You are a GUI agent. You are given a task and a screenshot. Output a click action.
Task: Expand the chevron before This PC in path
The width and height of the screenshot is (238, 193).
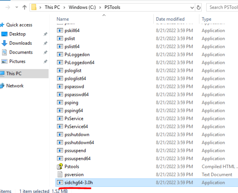[x=40, y=7]
